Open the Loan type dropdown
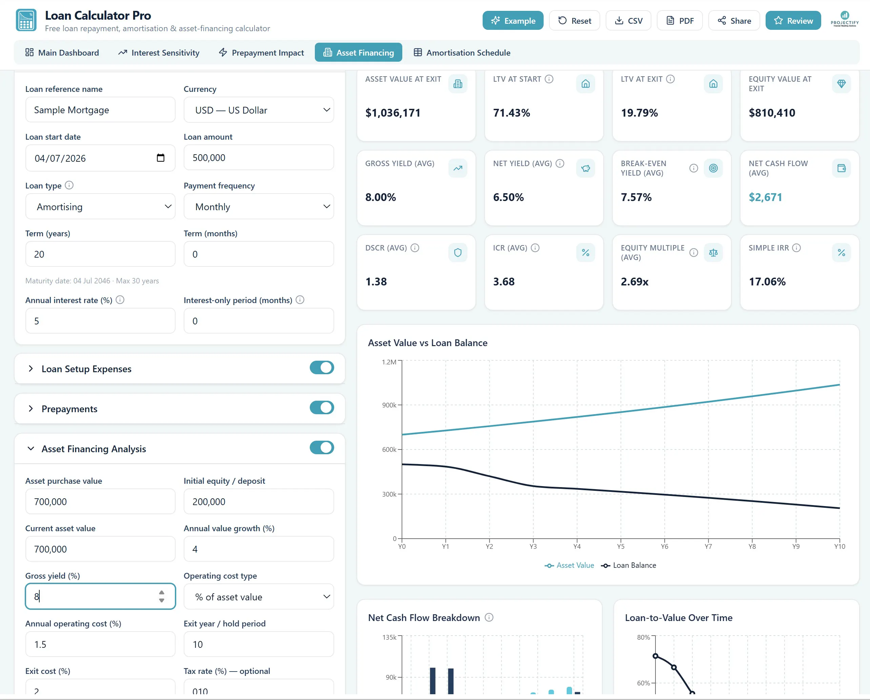Screen dimensions: 870x700 coord(100,206)
